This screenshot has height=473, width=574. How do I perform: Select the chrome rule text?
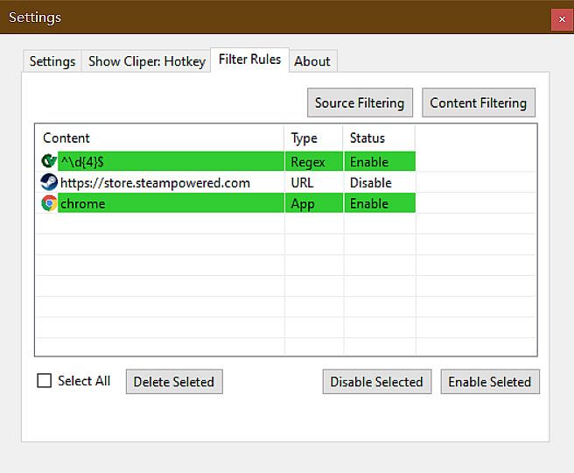coord(83,203)
